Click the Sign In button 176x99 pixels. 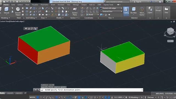137,2
